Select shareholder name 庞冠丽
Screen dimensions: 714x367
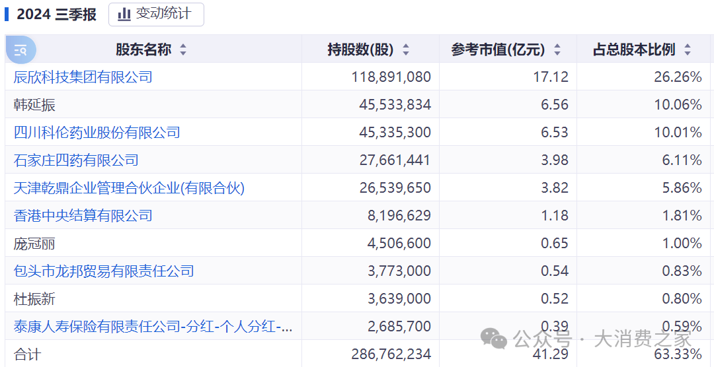pyautogui.click(x=34, y=244)
